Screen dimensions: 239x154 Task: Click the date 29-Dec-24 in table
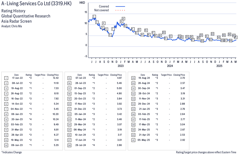click(144, 104)
